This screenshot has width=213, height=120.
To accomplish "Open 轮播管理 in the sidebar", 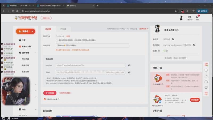I will coord(25,65).
